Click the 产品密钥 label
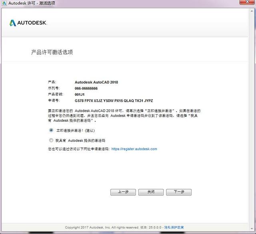The width and height of the screenshot is (256, 234). pyautogui.click(x=56, y=94)
